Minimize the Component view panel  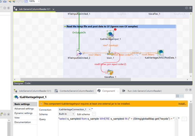[187, 90]
